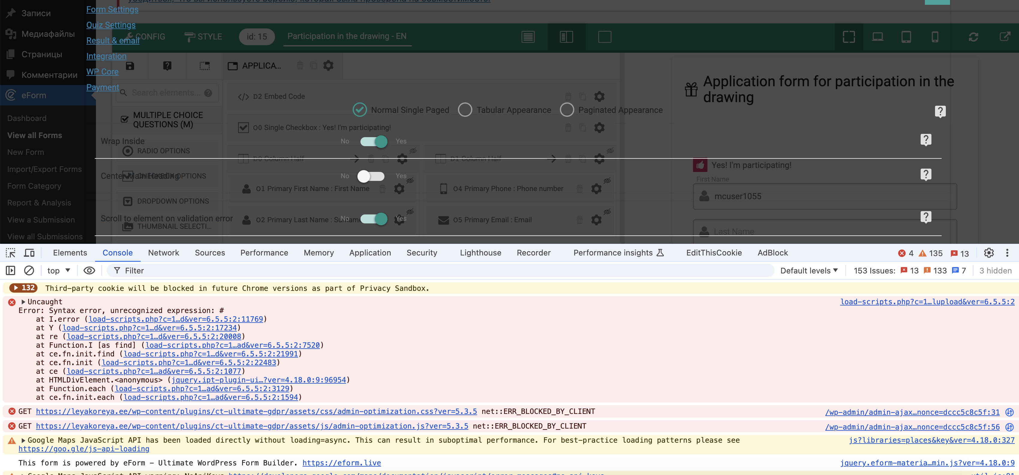Image resolution: width=1019 pixels, height=475 pixels.
Task: Click the save form floppy icon
Action: coord(130,66)
